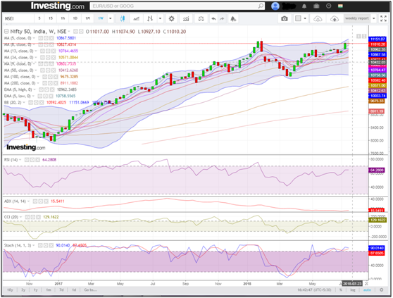Open the financials area chart icon
393x298 pixels.
186,18
